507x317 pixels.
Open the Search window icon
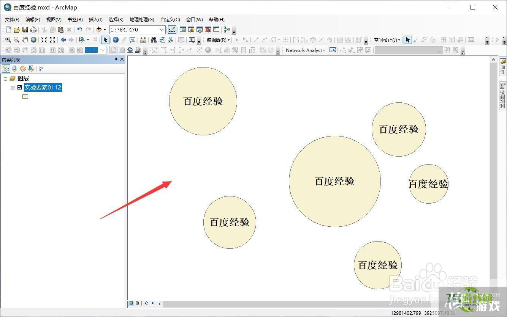(x=199, y=30)
